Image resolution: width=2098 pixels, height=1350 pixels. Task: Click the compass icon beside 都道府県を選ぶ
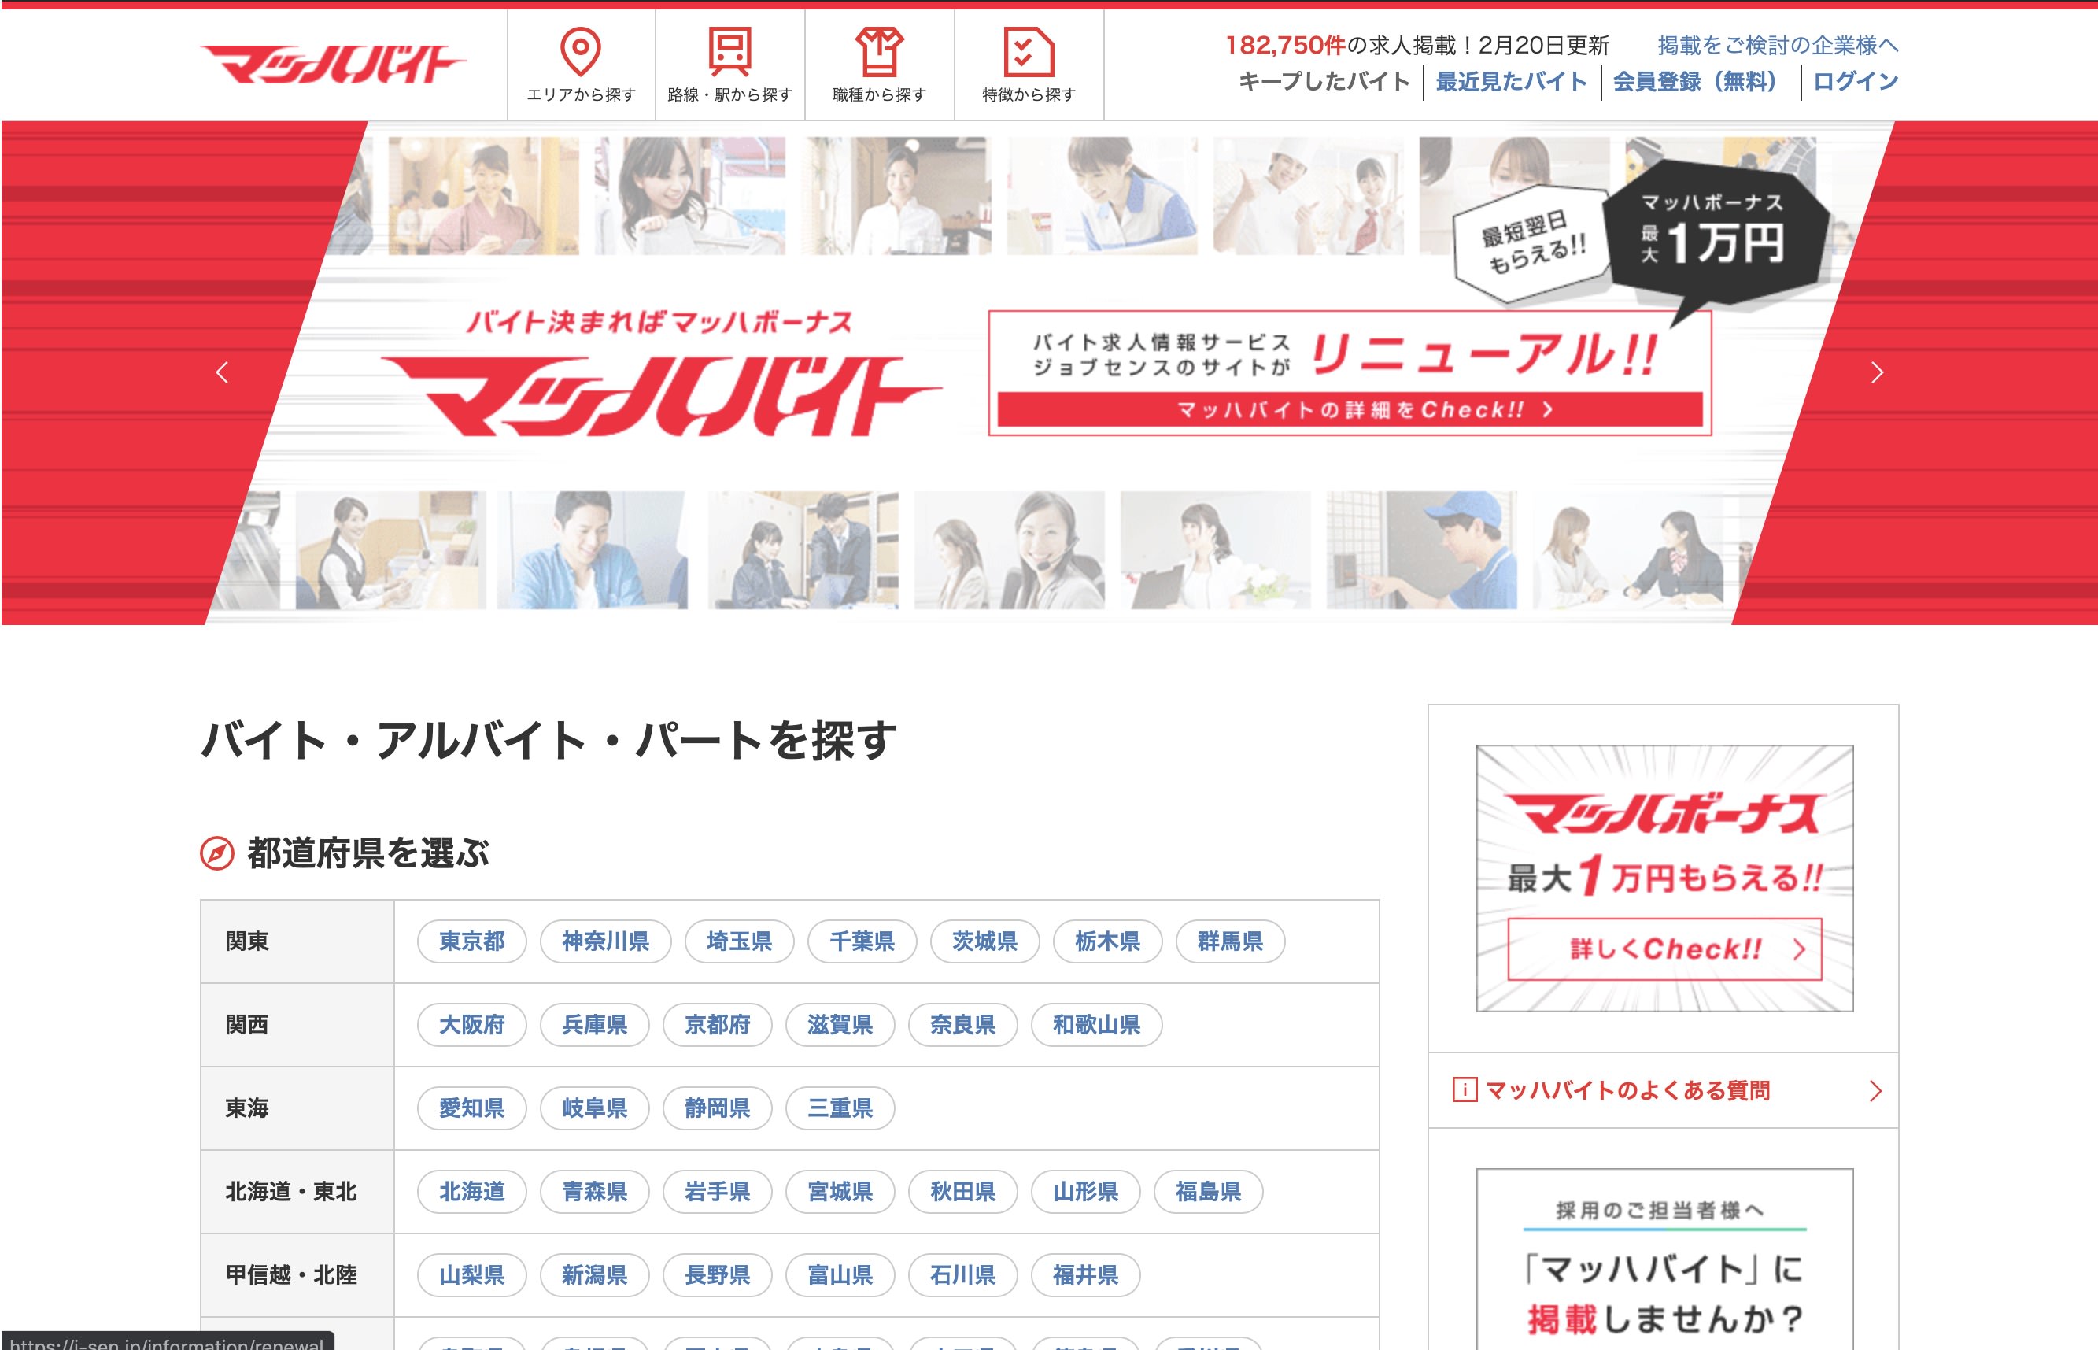[x=216, y=853]
